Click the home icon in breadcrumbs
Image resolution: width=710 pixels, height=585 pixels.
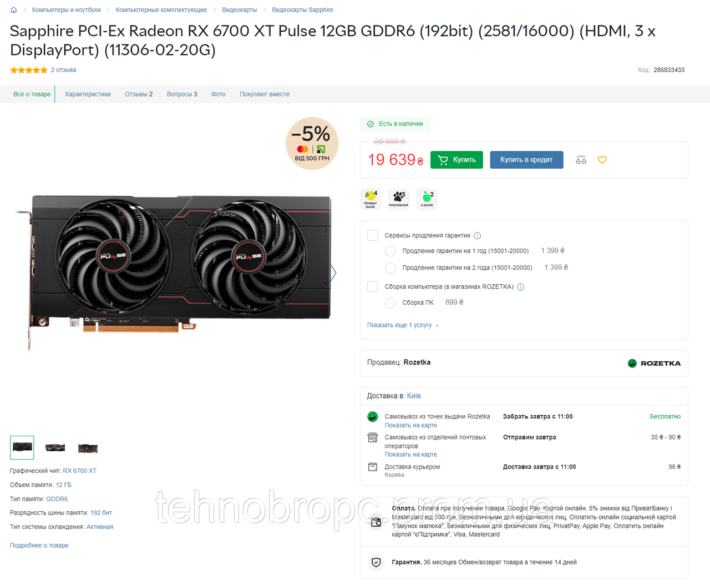pyautogui.click(x=14, y=10)
